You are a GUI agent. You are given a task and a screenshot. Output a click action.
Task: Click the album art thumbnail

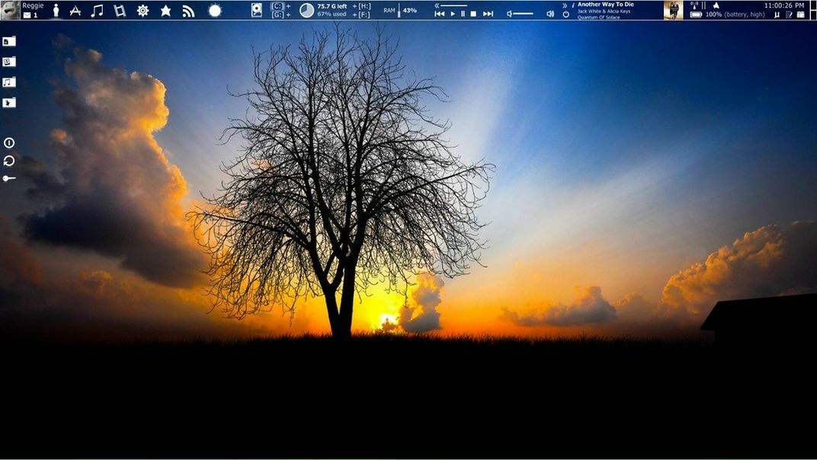point(673,10)
